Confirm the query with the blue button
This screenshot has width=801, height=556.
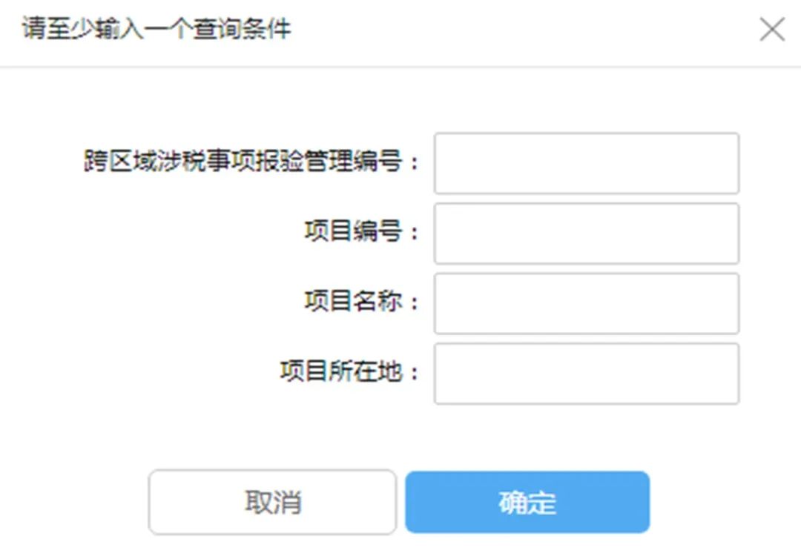(527, 503)
